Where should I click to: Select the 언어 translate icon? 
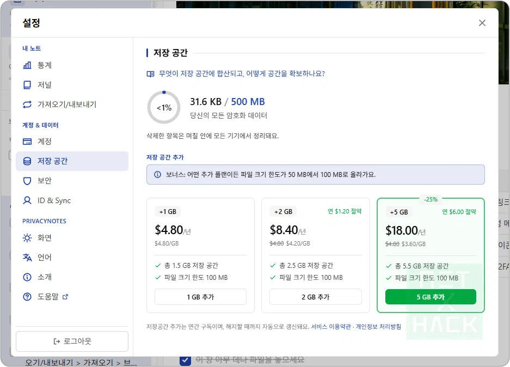[x=27, y=258]
